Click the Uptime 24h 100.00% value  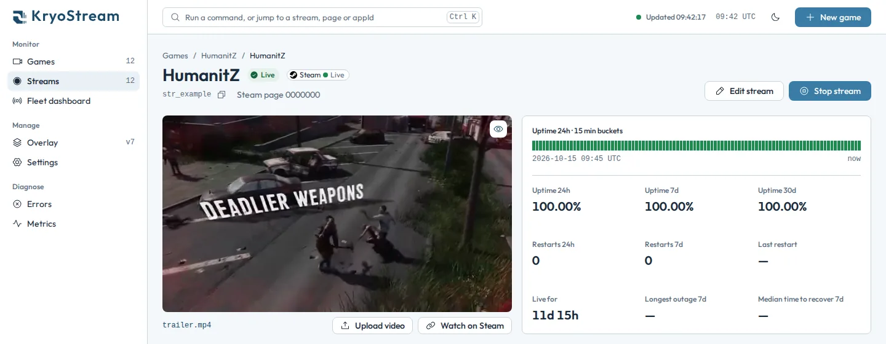coord(557,206)
